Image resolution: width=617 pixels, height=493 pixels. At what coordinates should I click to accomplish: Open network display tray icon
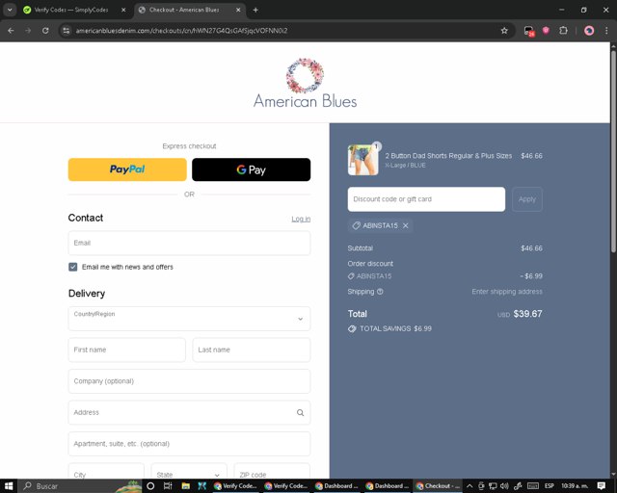click(493, 486)
